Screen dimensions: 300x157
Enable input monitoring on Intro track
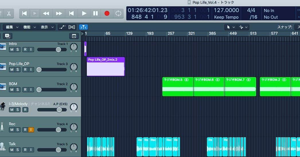[31, 50]
